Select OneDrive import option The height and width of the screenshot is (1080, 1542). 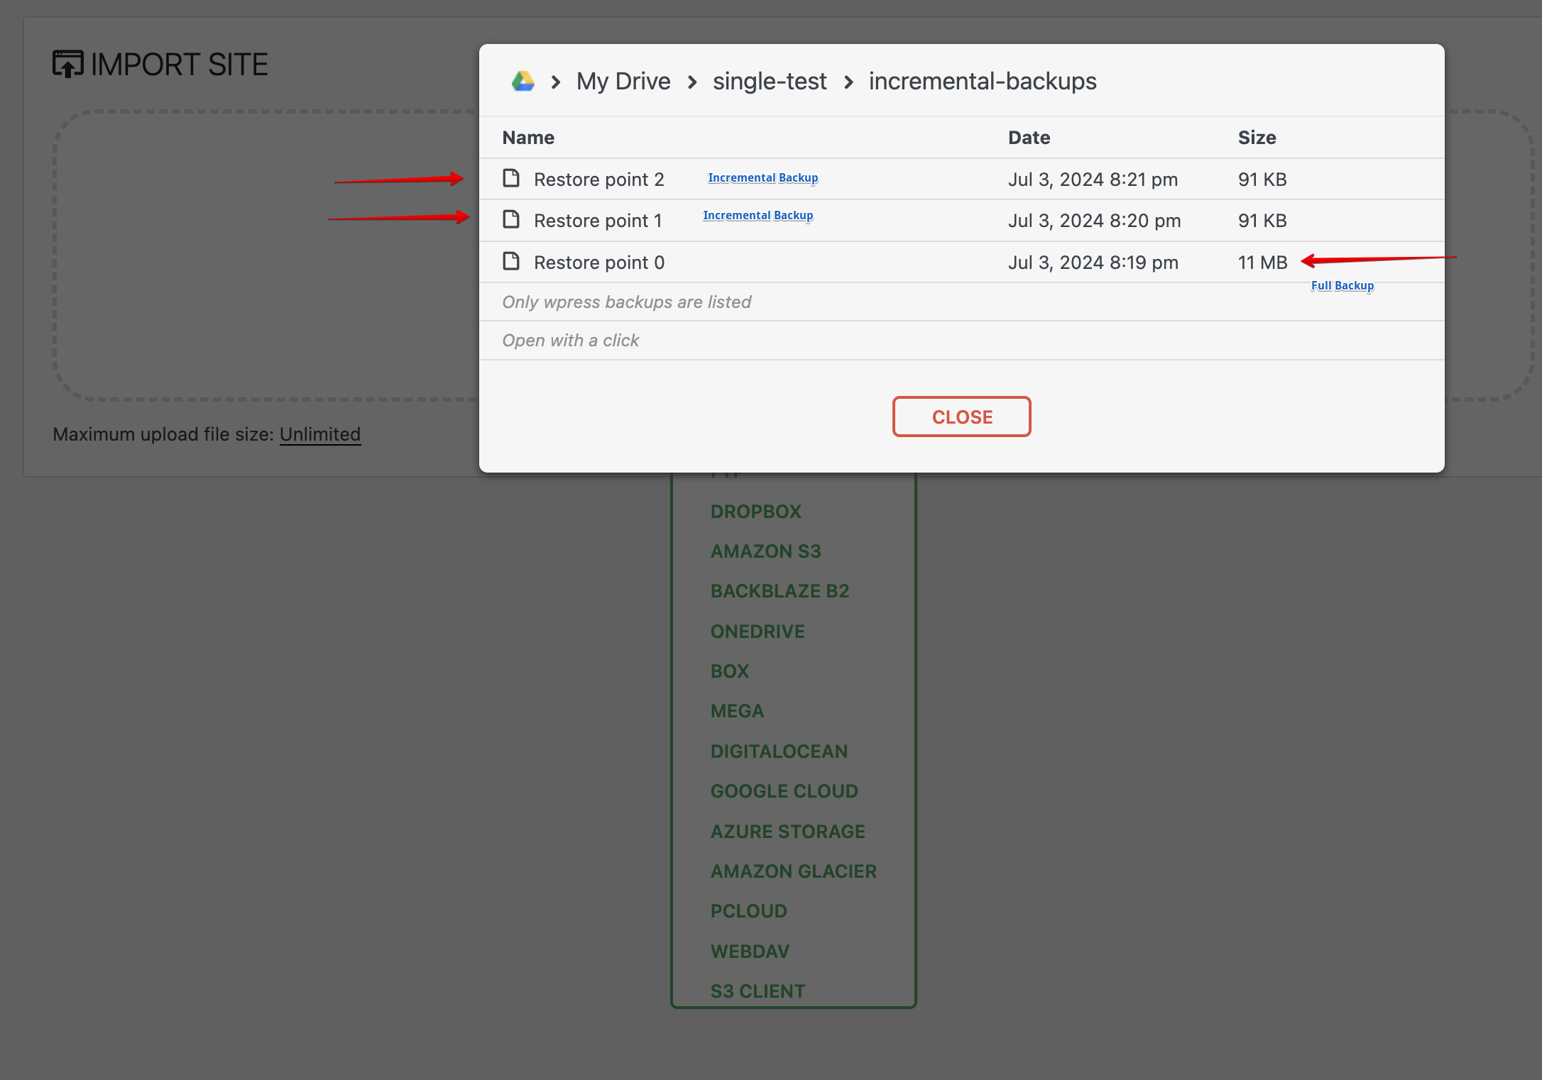coord(758,632)
